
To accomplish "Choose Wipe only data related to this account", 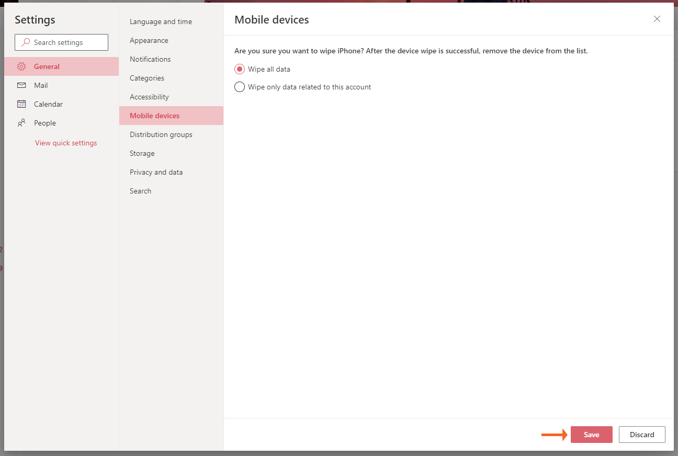I will click(x=240, y=87).
